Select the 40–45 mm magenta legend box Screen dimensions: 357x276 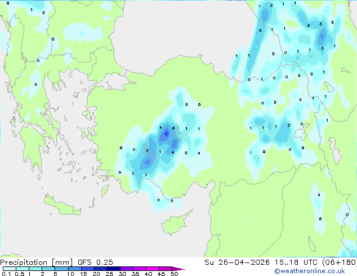153,269
